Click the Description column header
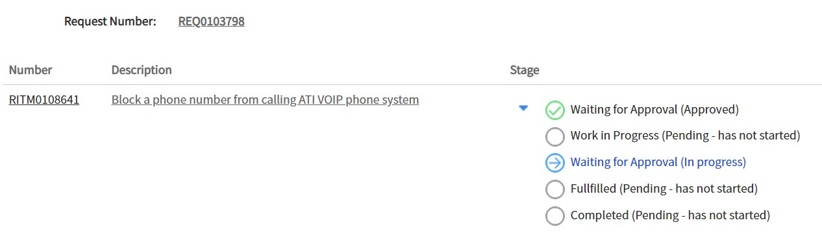 [x=142, y=70]
